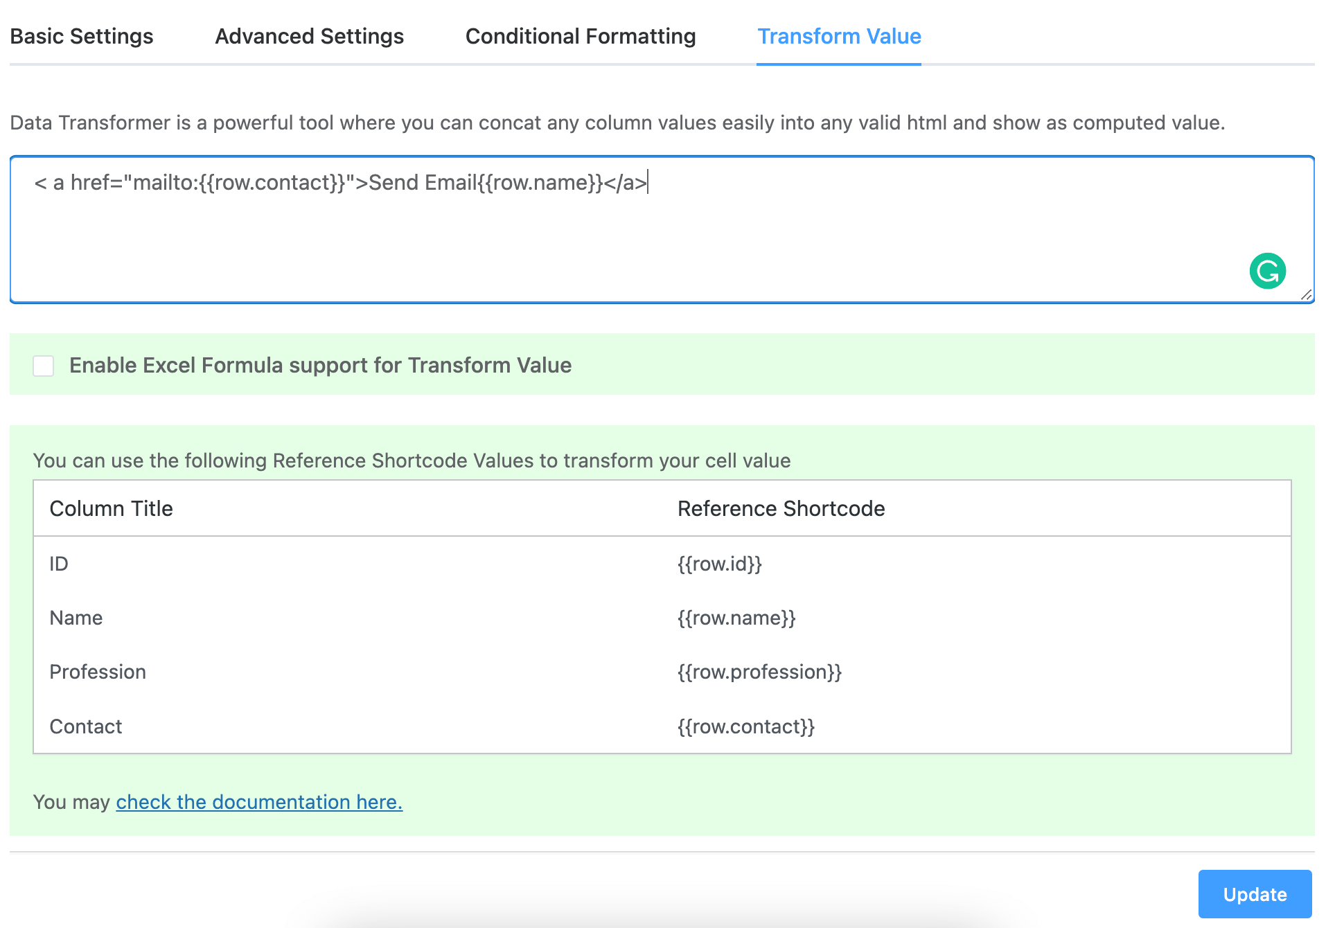Click inside the transform value textarea

coord(624,235)
